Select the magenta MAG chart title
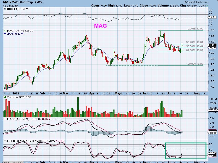The width and height of the screenshot is (218, 163). click(x=100, y=26)
